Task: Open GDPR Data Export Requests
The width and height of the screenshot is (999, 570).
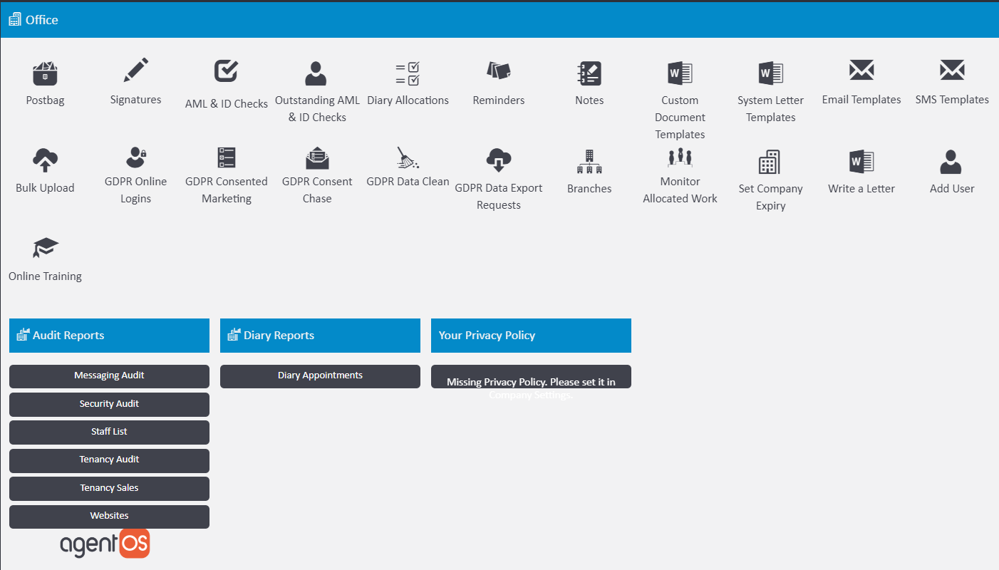Action: 498,160
